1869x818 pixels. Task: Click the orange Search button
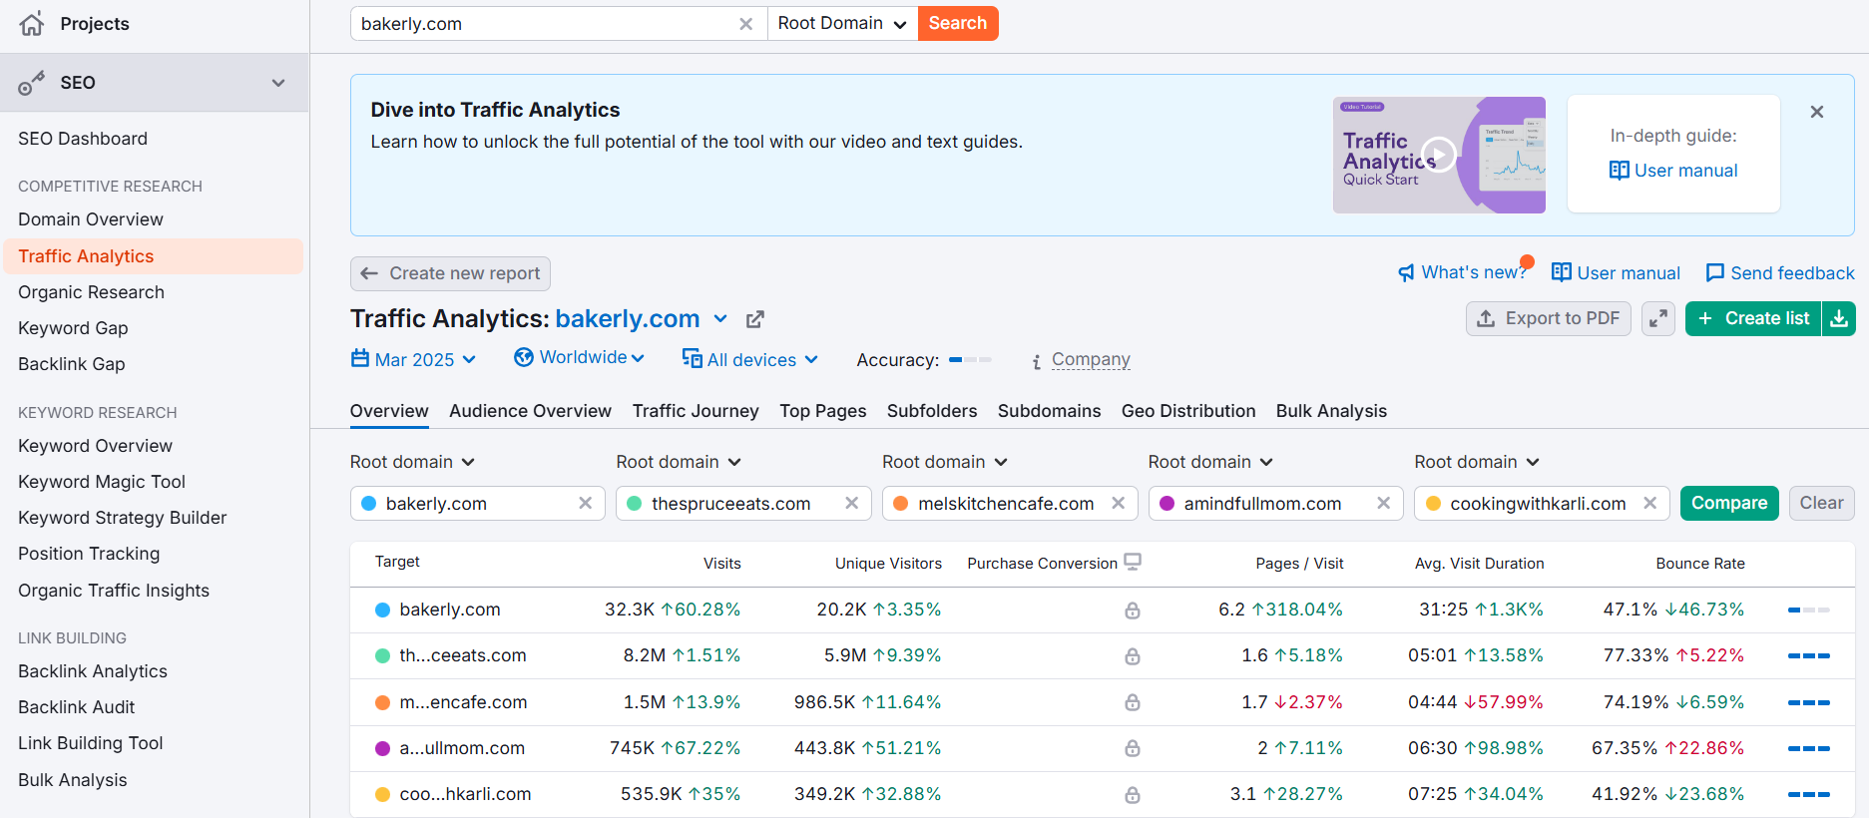coord(958,24)
